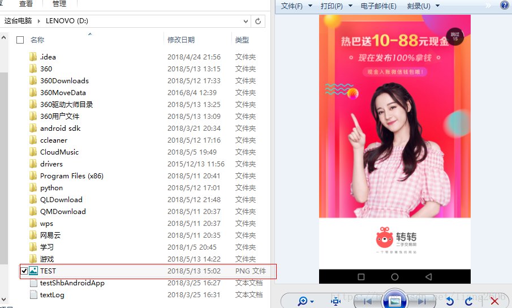512x308 pixels.
Task: Select the 360MoveData folder icon
Action: 33,92
